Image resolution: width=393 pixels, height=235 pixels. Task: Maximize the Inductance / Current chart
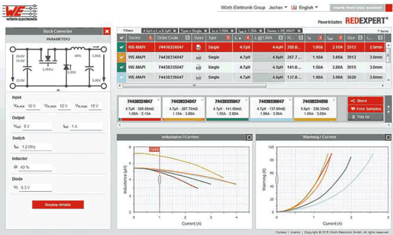[249, 137]
